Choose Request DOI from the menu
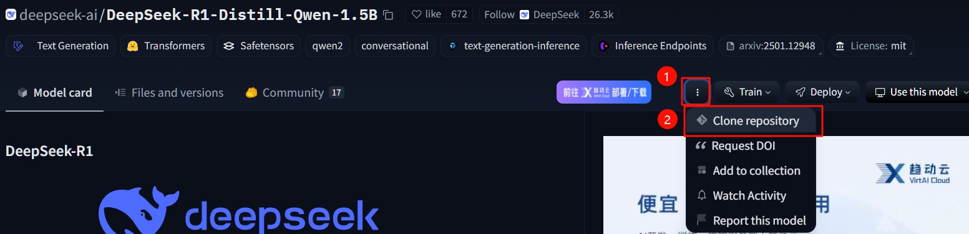 pyautogui.click(x=751, y=146)
